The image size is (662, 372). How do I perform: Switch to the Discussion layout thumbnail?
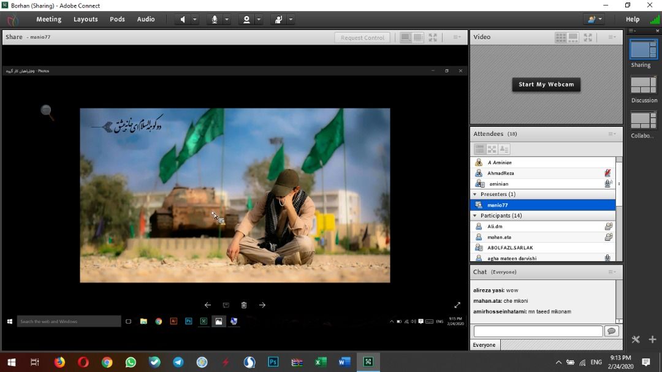(x=644, y=85)
